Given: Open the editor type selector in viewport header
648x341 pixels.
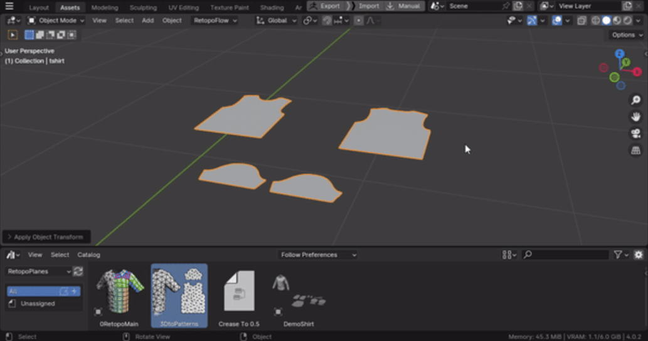Looking at the screenshot, I should [x=14, y=20].
